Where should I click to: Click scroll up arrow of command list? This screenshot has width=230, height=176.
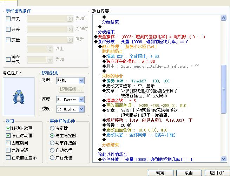(x=223, y=18)
